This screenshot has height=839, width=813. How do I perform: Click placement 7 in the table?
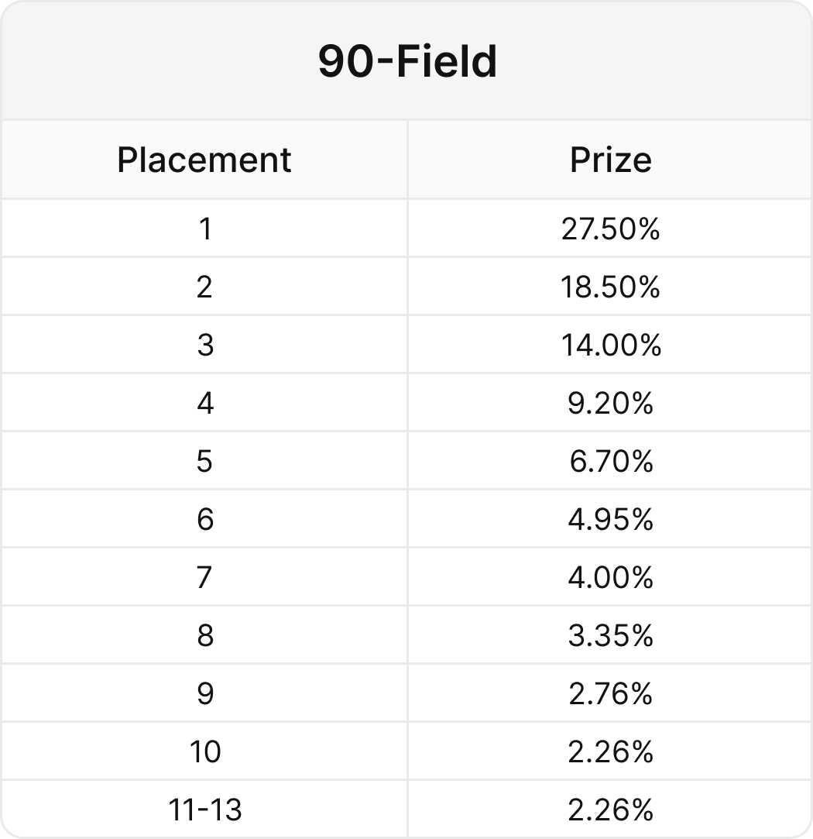pos(204,577)
